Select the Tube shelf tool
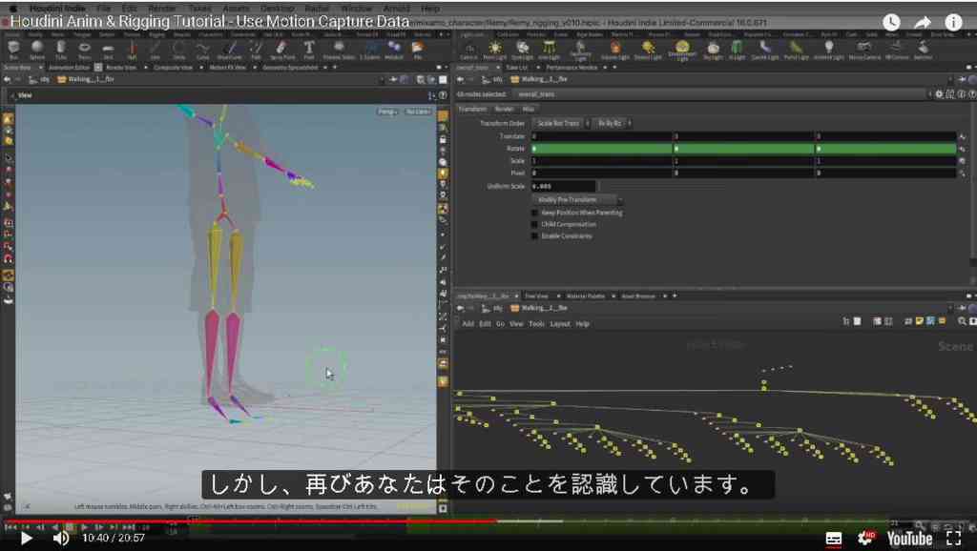Image resolution: width=977 pixels, height=551 pixels. click(60, 50)
